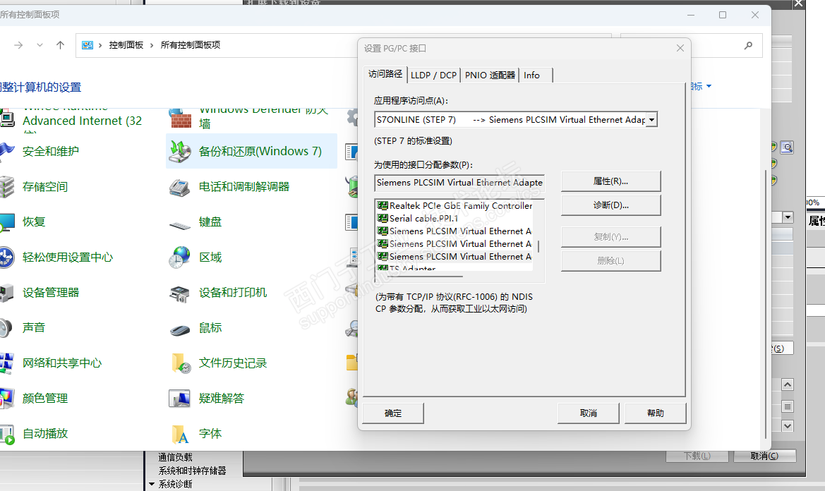Click the Control Panel window scrollbar
825x491 pixels.
click(766, 305)
